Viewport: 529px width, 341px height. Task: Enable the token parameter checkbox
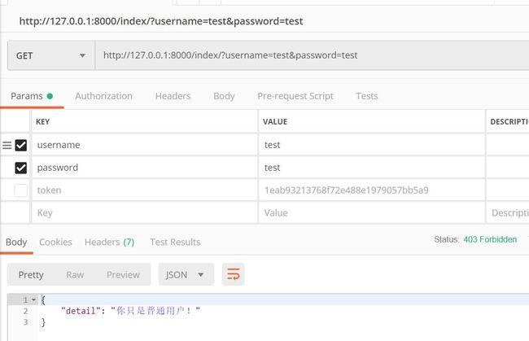21,190
